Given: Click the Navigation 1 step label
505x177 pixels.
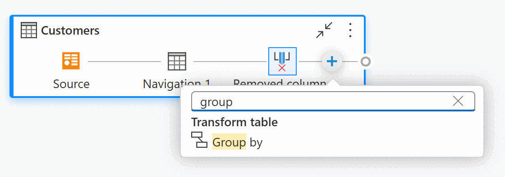Looking at the screenshot, I should tap(176, 84).
